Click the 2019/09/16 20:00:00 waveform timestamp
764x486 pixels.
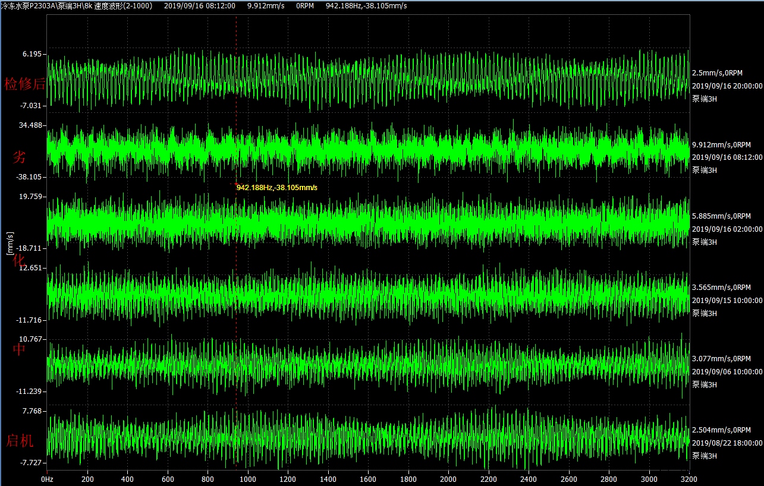727,86
